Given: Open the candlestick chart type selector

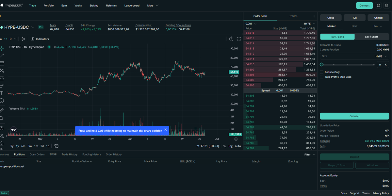Looking at the screenshot, I should click(x=23, y=39).
